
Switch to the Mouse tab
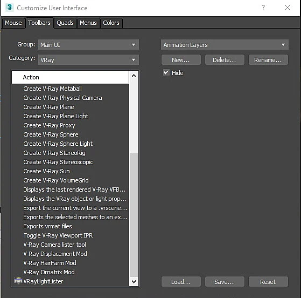[x=13, y=23]
